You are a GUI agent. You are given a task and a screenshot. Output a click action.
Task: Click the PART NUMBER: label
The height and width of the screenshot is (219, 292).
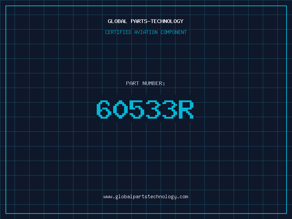145,83
